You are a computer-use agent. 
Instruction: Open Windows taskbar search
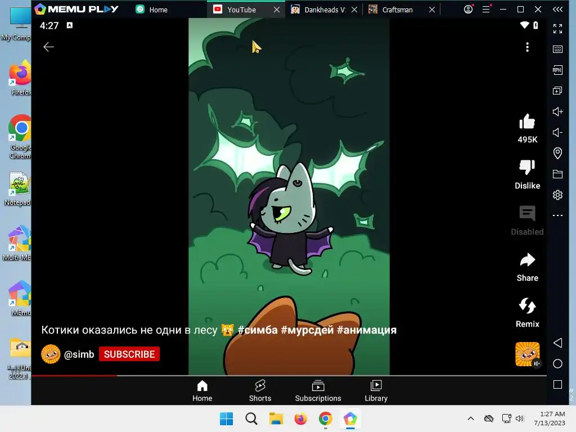tap(251, 418)
